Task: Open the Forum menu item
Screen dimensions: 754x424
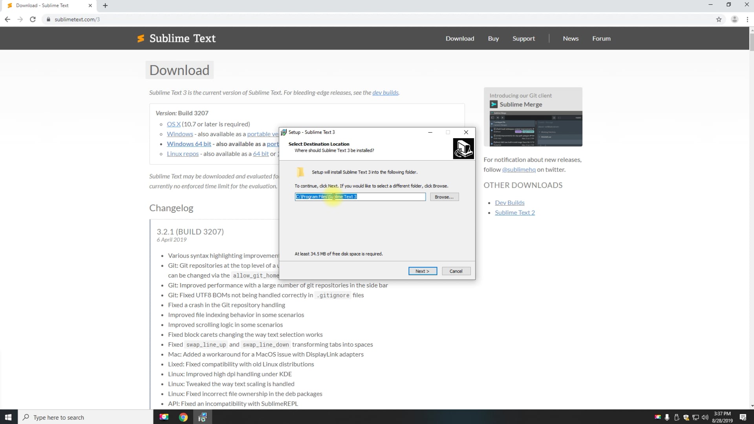Action: click(601, 38)
